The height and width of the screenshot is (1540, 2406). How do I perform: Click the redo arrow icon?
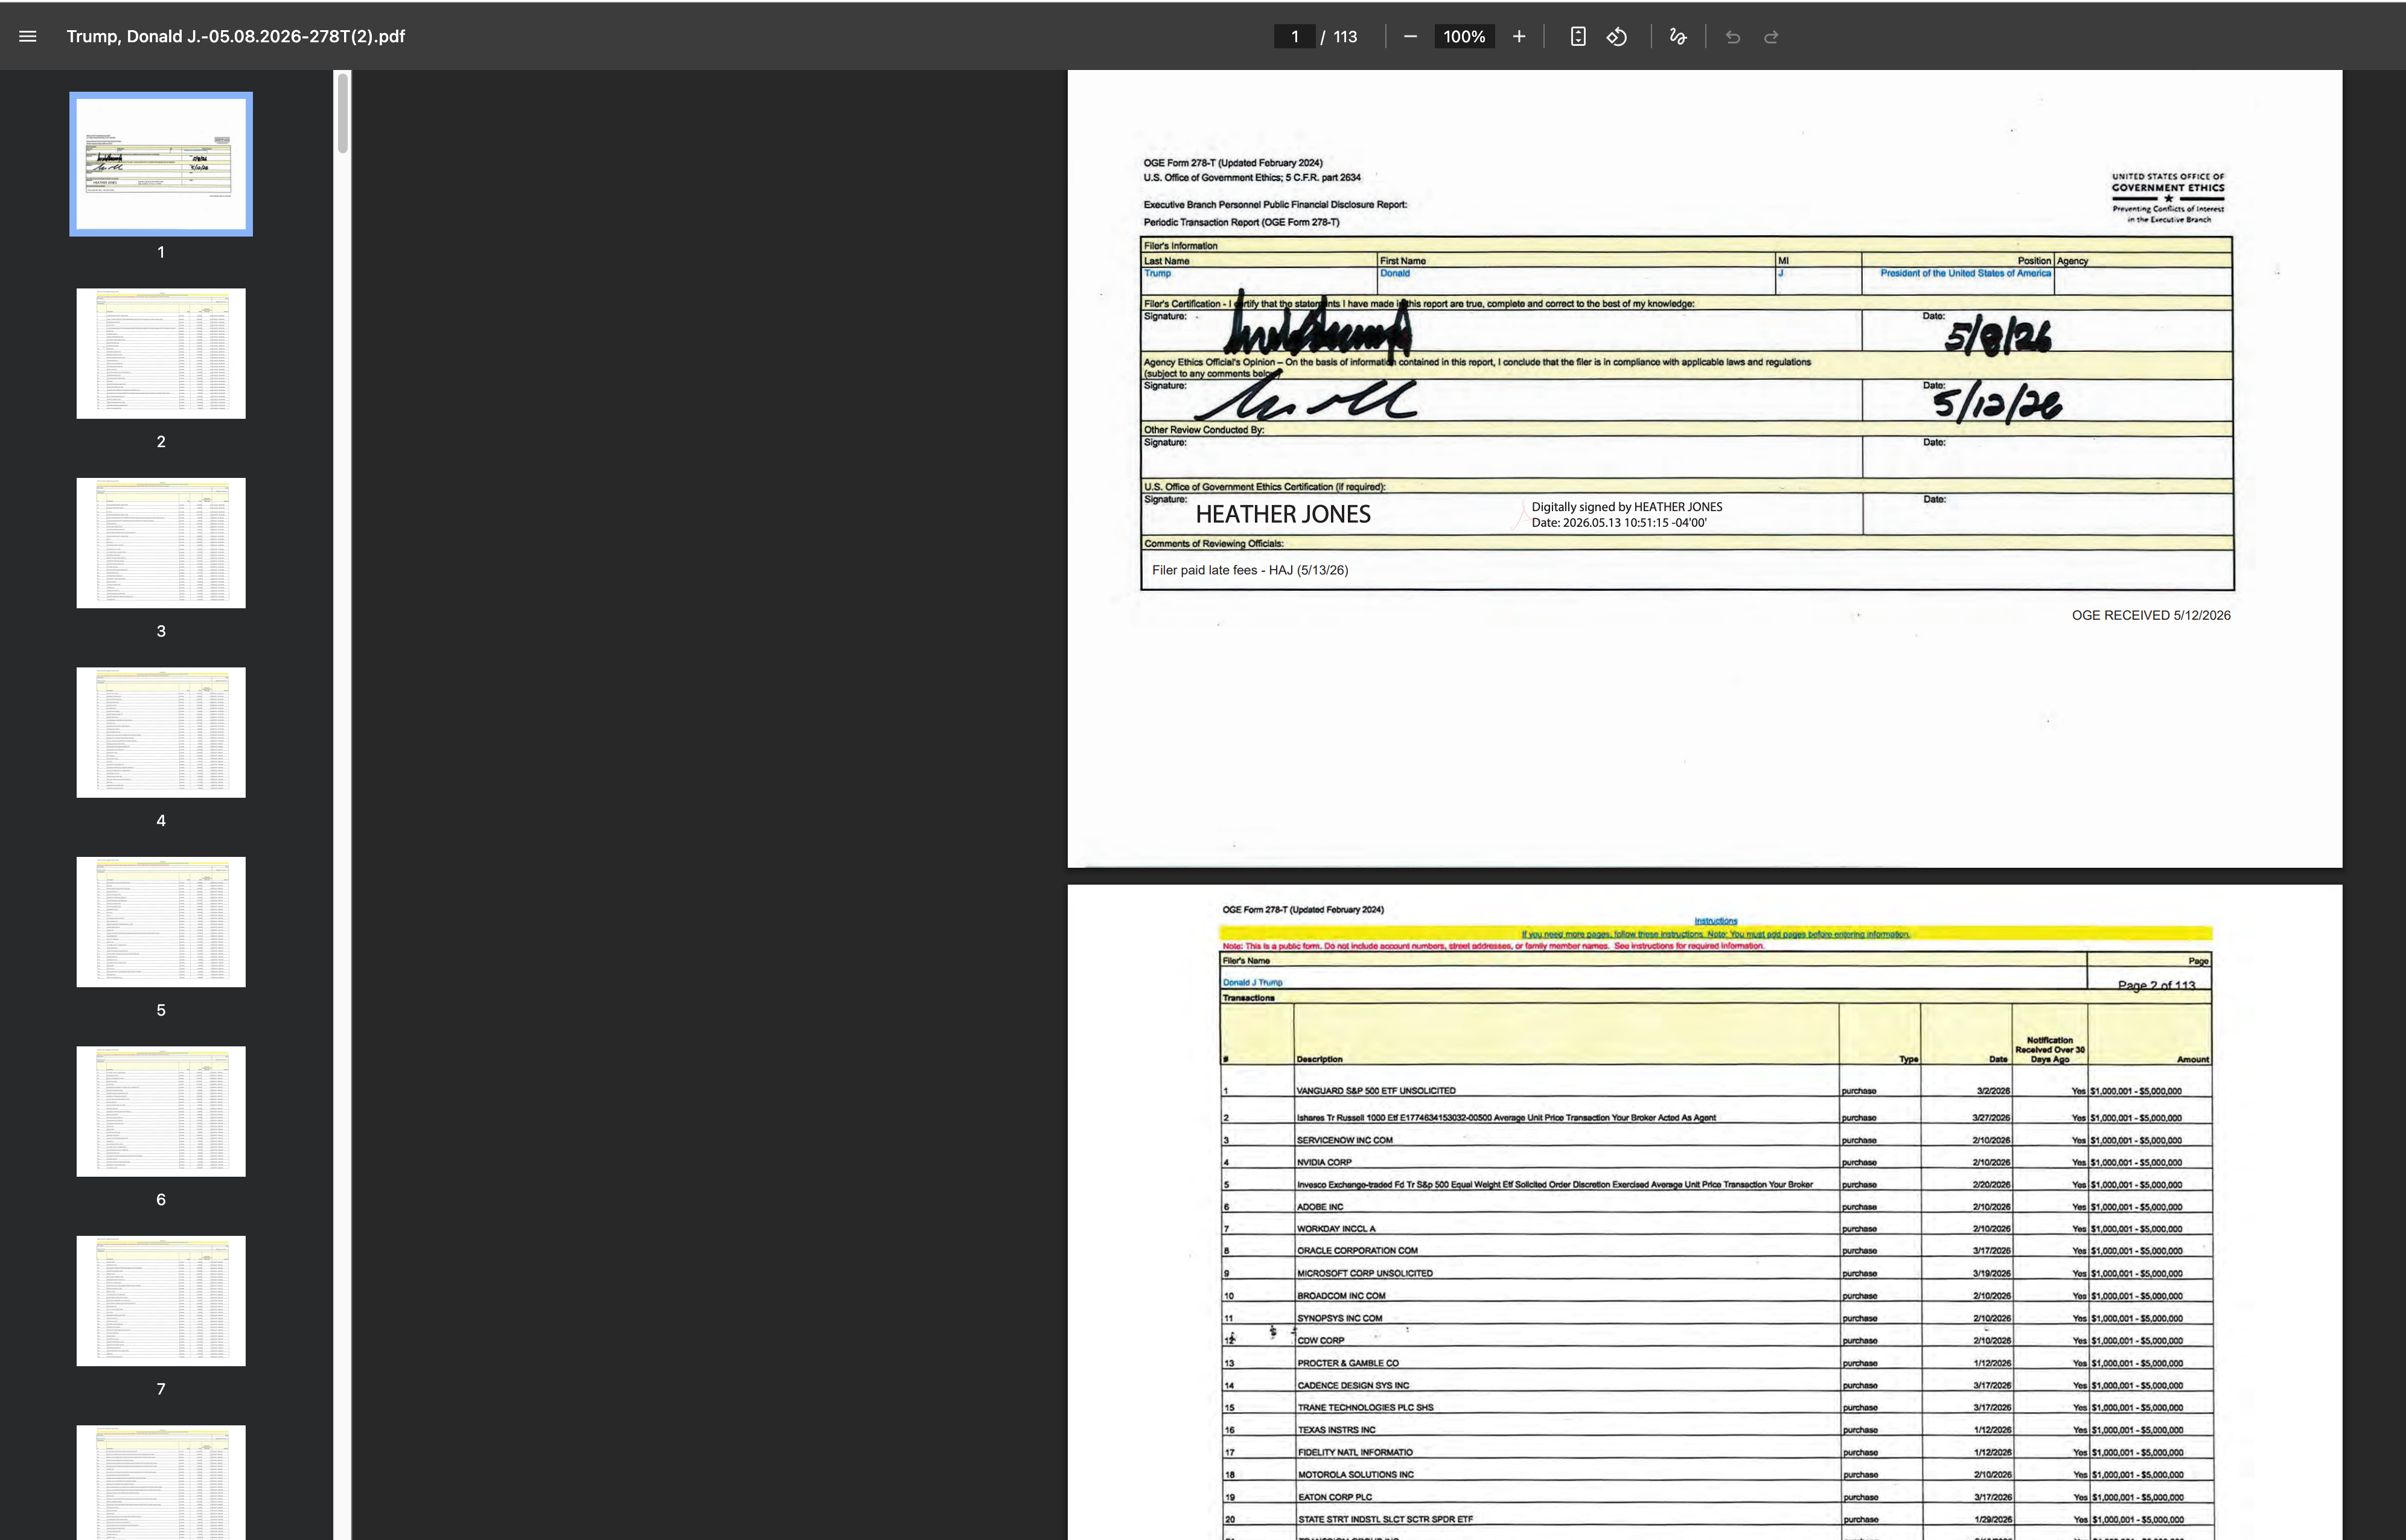coord(1771,36)
